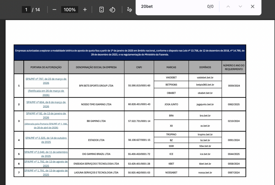The height and width of the screenshot is (185, 275).
Task: Click the bz.bet.br domain cell
Action: [x=205, y=140]
